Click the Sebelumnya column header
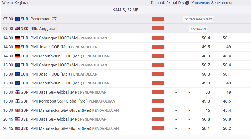The image size is (251, 139). pyautogui.click(x=221, y=3)
